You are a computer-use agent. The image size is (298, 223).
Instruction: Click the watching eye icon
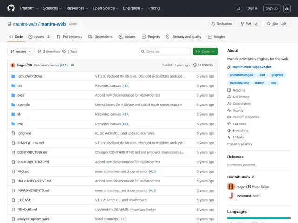click(x=229, y=131)
